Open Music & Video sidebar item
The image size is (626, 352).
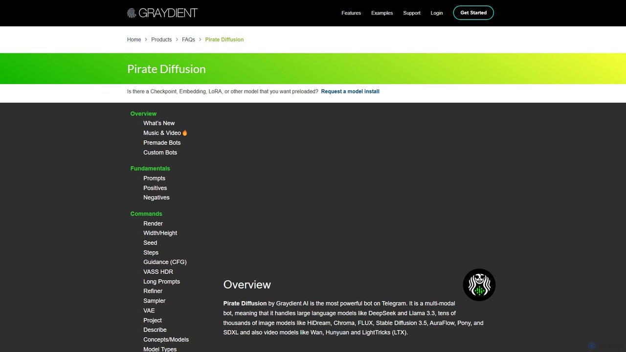point(165,133)
